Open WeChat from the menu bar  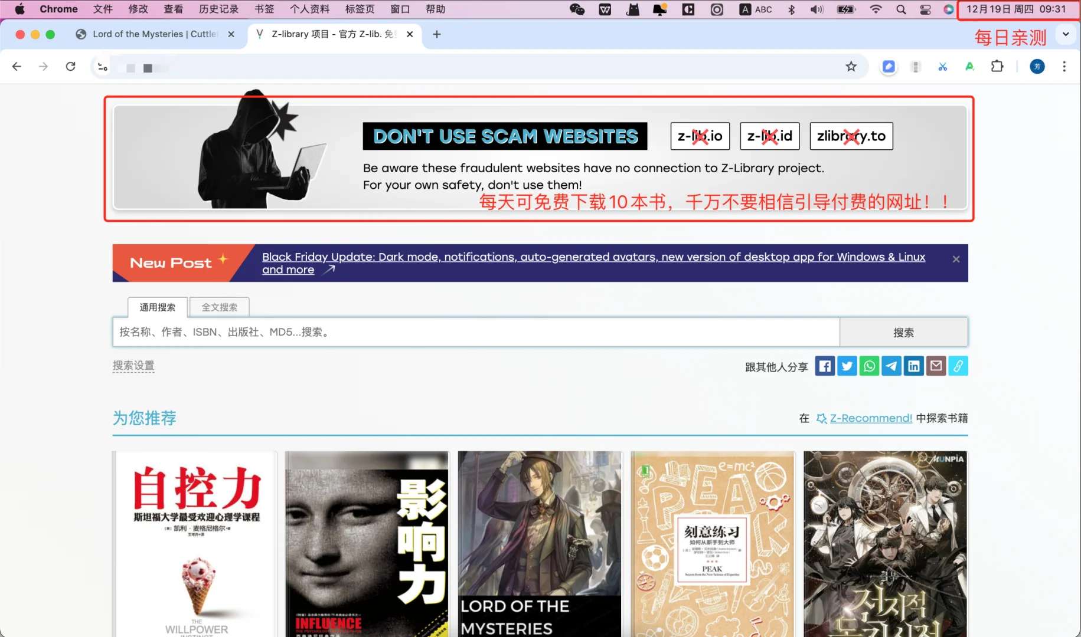coord(577,9)
